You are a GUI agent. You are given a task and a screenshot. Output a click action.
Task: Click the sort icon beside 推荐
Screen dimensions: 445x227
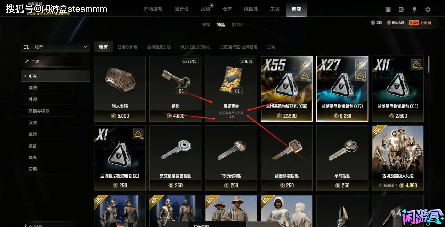[x=27, y=47]
